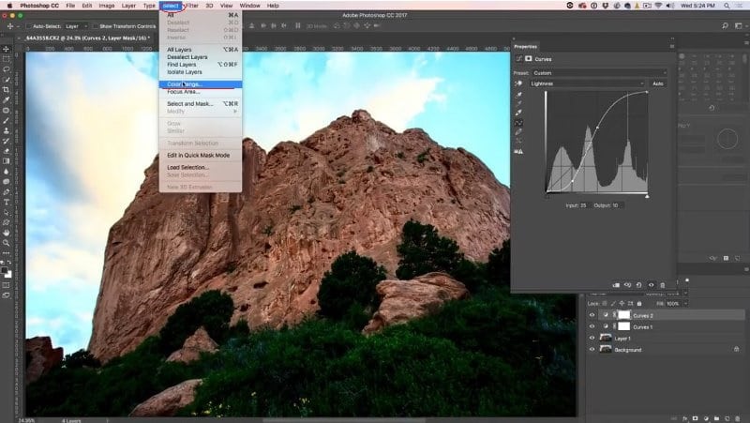Click the white point slider under the curve

[647, 196]
